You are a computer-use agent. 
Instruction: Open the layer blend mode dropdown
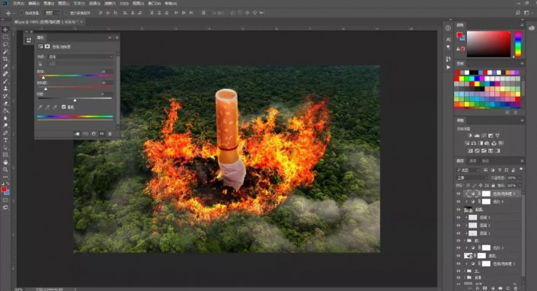tap(472, 177)
